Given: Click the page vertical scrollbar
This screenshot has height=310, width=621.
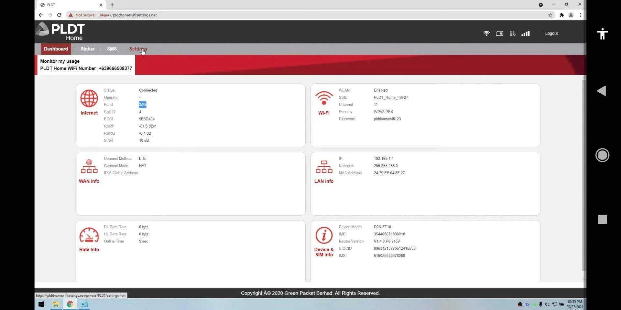Looking at the screenshot, I should [x=584, y=174].
